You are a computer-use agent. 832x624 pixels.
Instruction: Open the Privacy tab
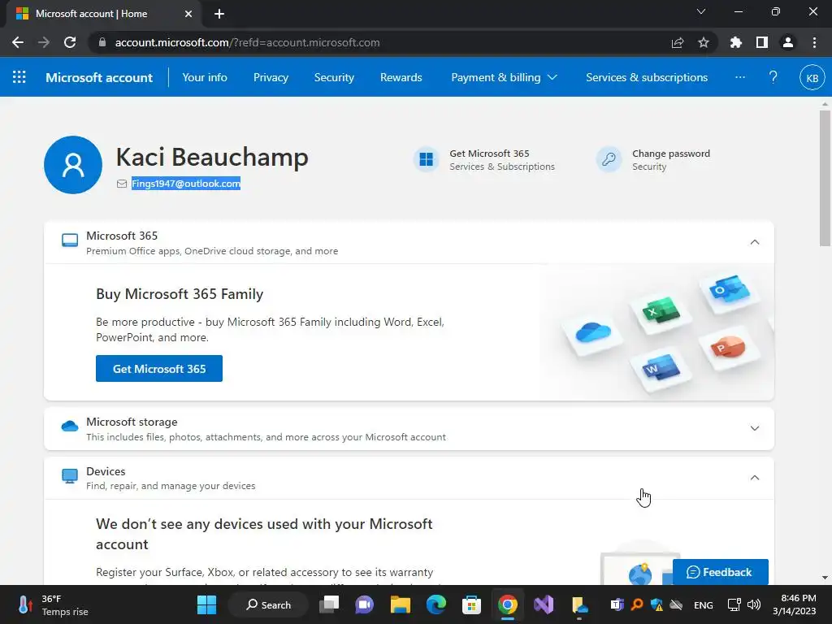coord(271,77)
